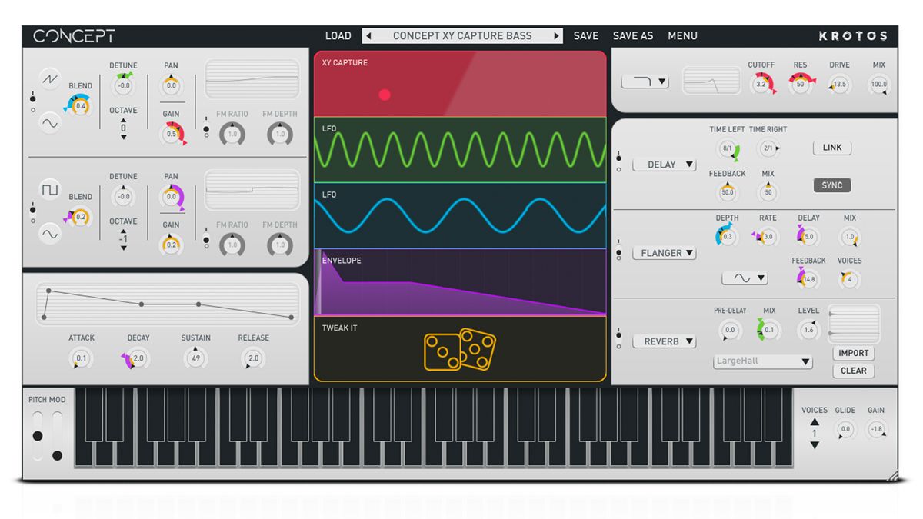Toggle the Delay effect on/off switch
This screenshot has width=923, height=519.
(619, 161)
